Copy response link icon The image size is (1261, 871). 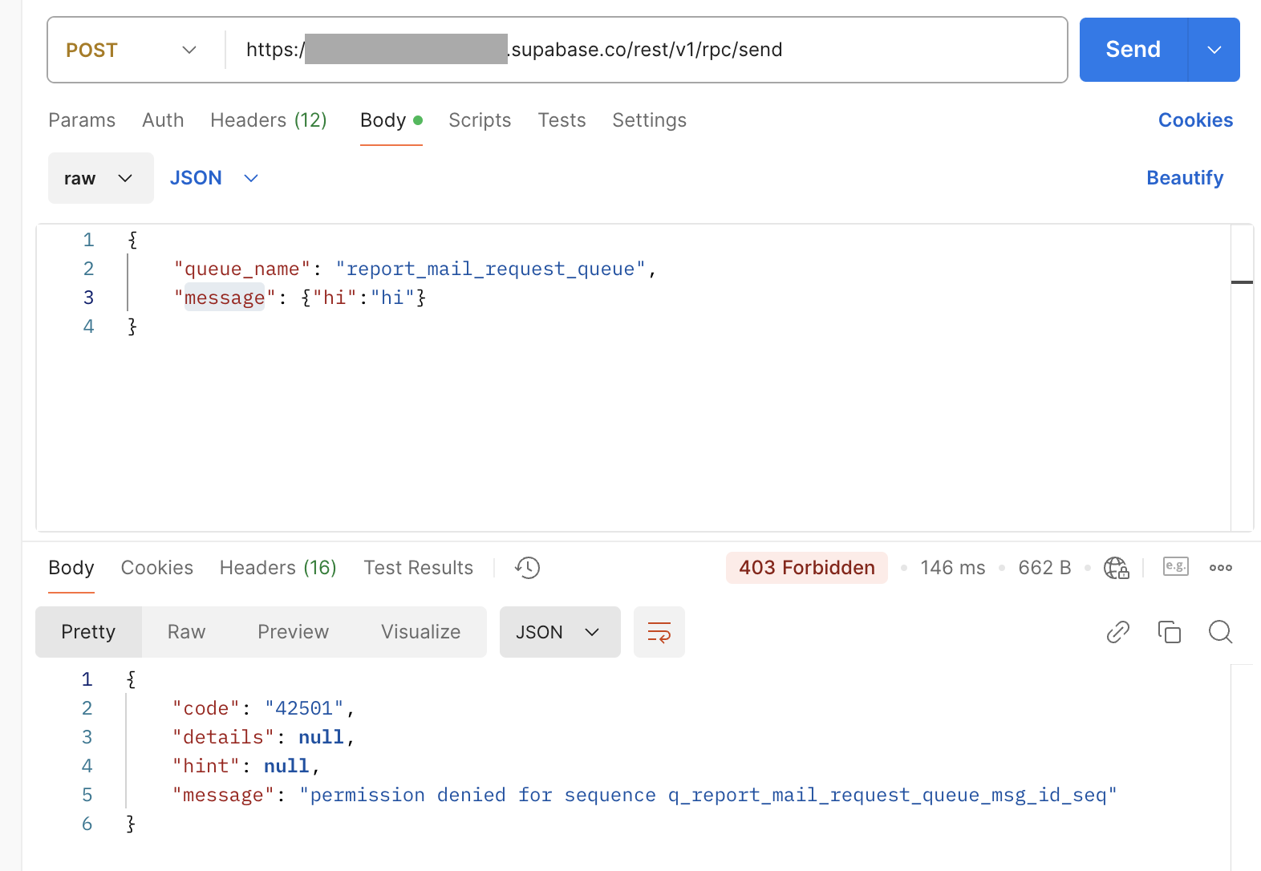(1117, 632)
